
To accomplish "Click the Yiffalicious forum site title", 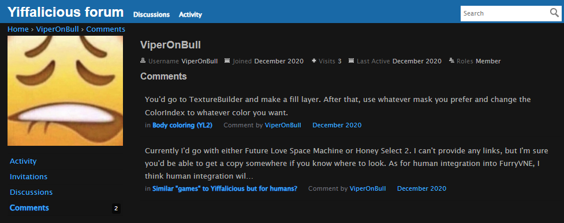I will click(x=65, y=12).
